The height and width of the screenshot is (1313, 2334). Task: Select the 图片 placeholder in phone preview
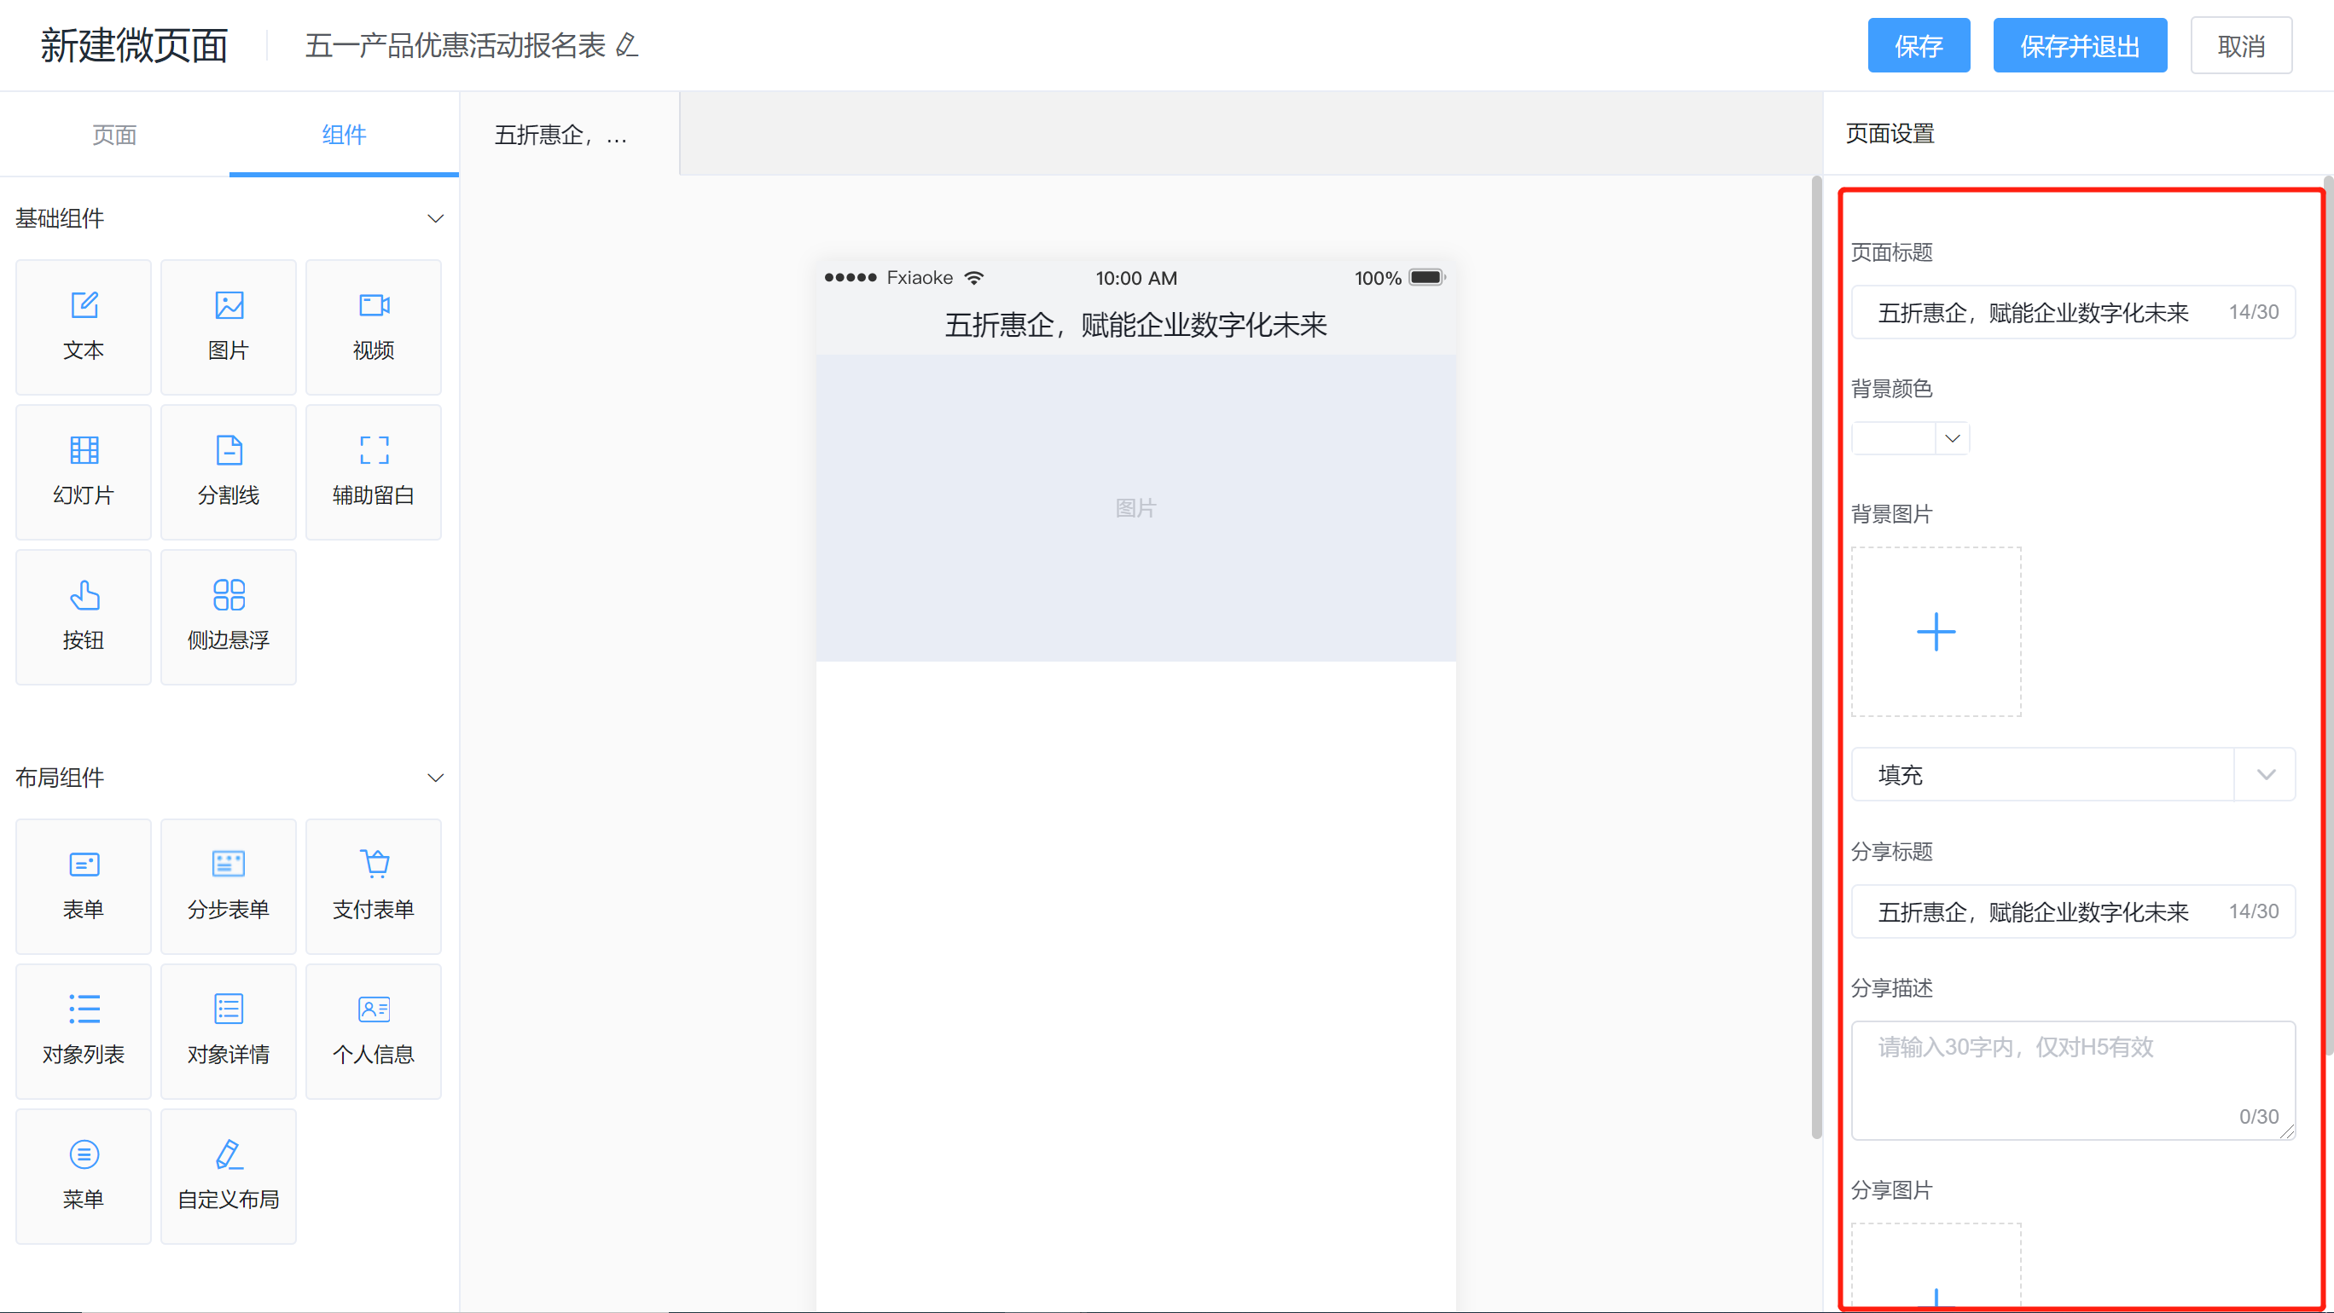coord(1136,508)
